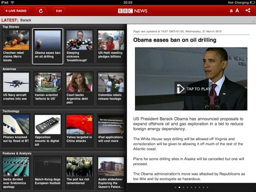Tap the paragraph about Republicans and ecologists
This screenshot has height=192, width=256.
[189, 177]
